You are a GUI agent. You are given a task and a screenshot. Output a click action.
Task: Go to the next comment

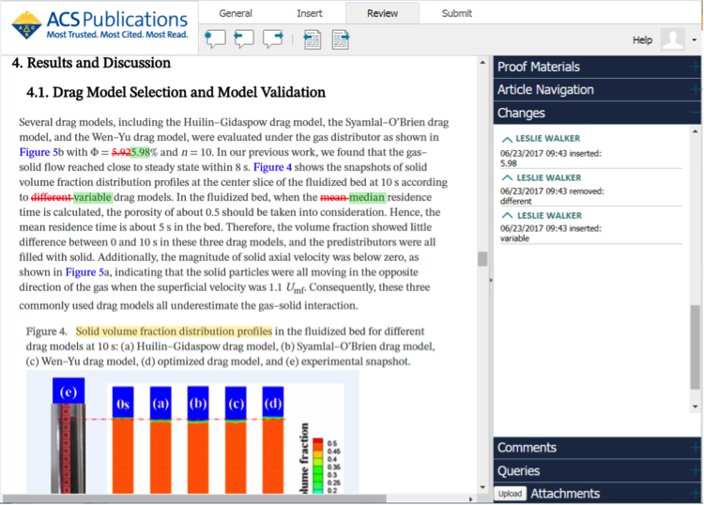(x=273, y=40)
